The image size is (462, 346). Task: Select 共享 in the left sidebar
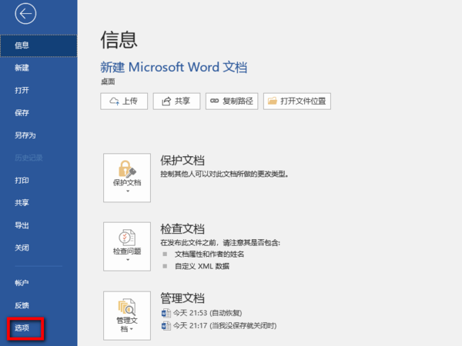click(38, 203)
